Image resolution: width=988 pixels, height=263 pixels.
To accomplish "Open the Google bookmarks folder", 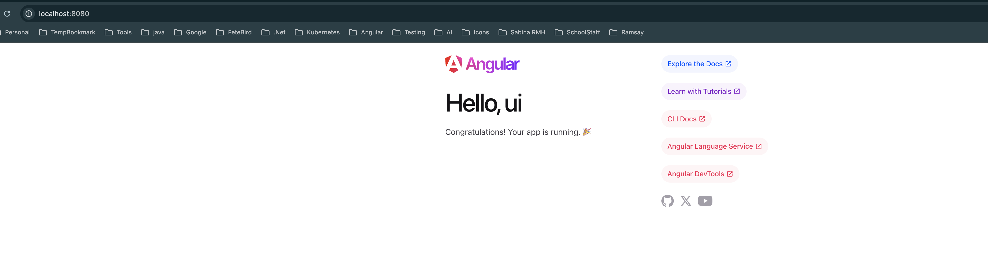I will 190,32.
